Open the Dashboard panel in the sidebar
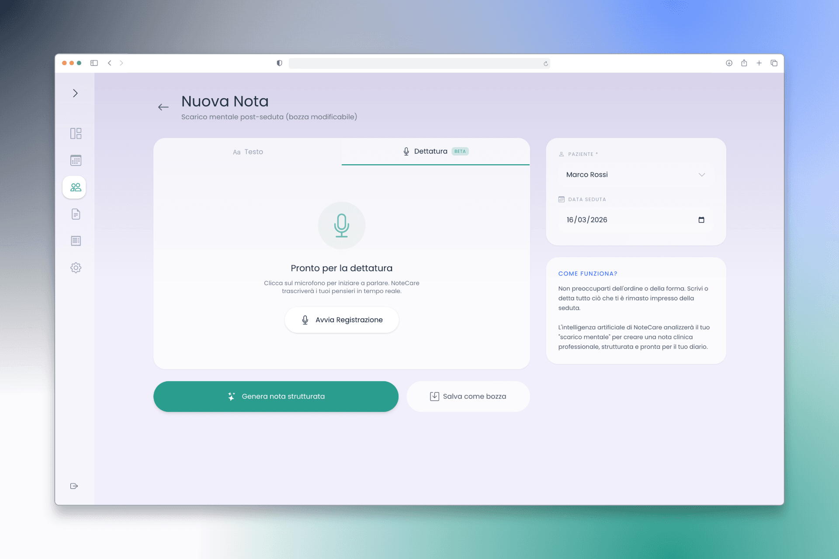This screenshot has height=559, width=839. (75, 133)
